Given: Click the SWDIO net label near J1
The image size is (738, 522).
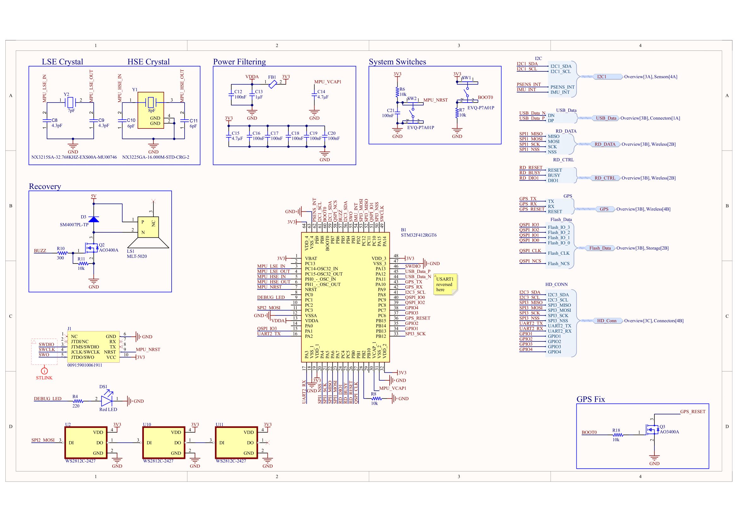Looking at the screenshot, I should coord(46,344).
